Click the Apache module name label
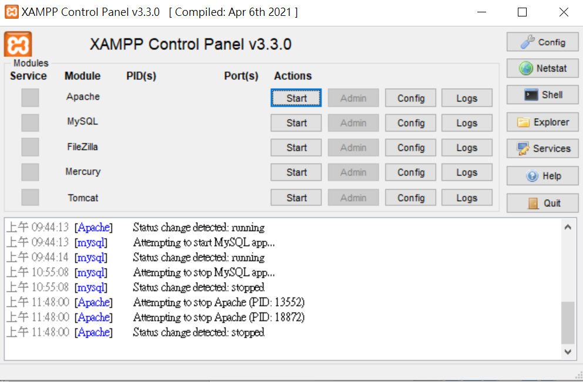This screenshot has width=583, height=382. pos(83,96)
